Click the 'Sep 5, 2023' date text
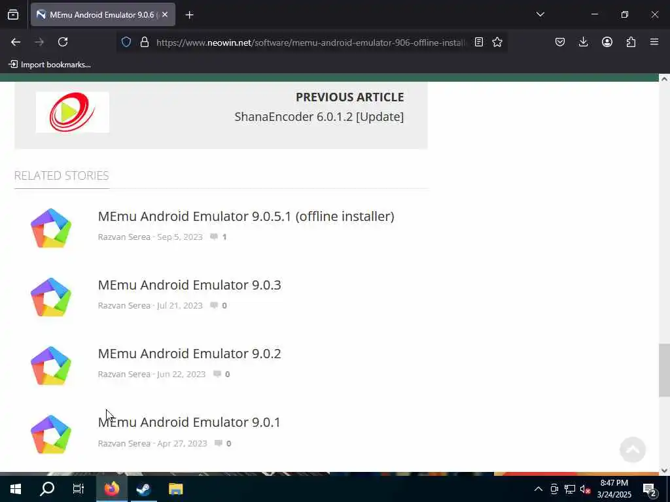 coord(180,237)
